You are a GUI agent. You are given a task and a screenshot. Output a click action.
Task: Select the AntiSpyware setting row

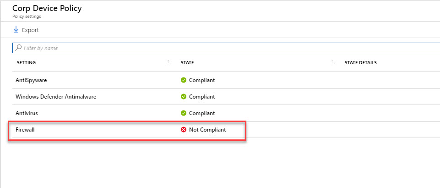coord(226,80)
